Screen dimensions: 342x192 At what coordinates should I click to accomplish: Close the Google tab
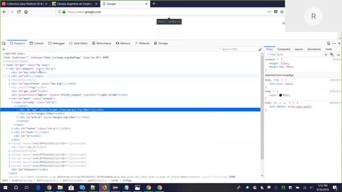point(146,4)
